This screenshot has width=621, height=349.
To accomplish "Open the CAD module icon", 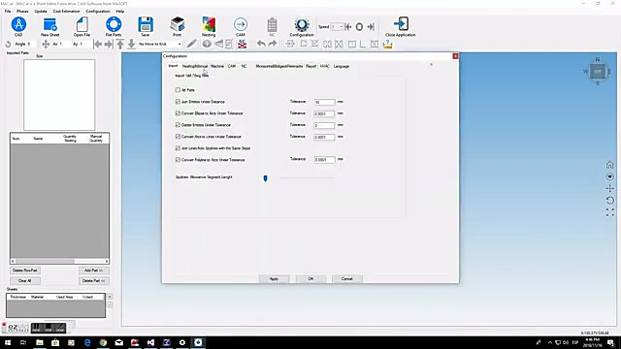I will (18, 25).
